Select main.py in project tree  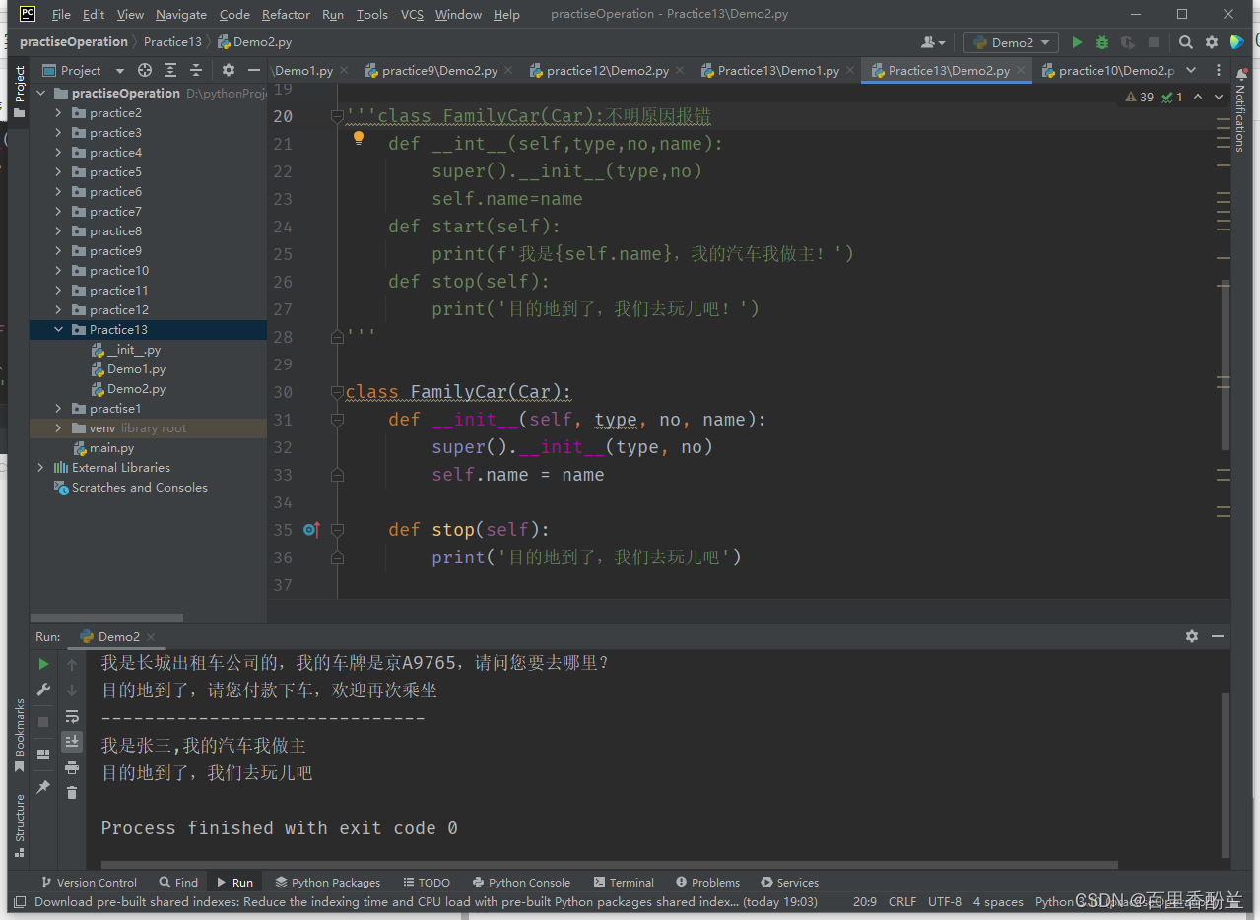(x=111, y=448)
